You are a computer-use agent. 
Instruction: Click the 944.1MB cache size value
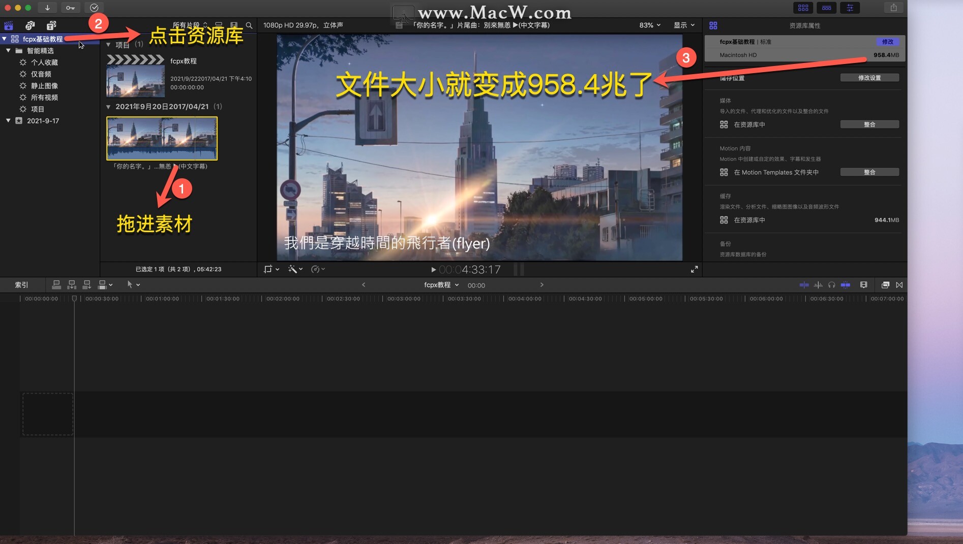click(887, 220)
